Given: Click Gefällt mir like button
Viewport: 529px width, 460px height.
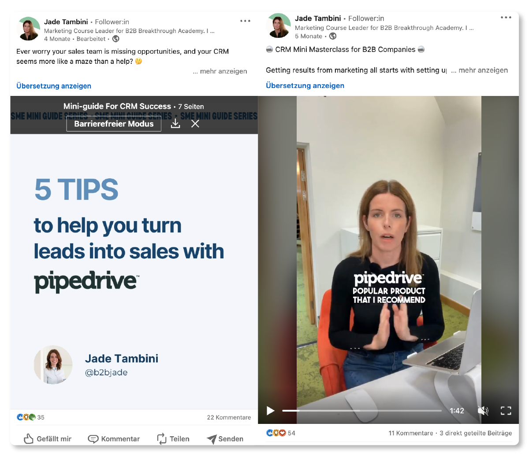Looking at the screenshot, I should (x=47, y=439).
